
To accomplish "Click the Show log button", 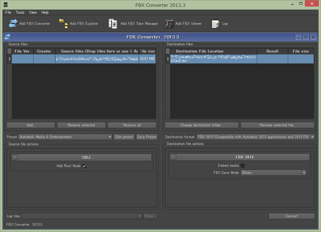I will [150, 216].
